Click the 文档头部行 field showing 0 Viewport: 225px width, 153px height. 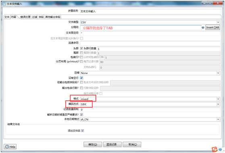(160, 68)
